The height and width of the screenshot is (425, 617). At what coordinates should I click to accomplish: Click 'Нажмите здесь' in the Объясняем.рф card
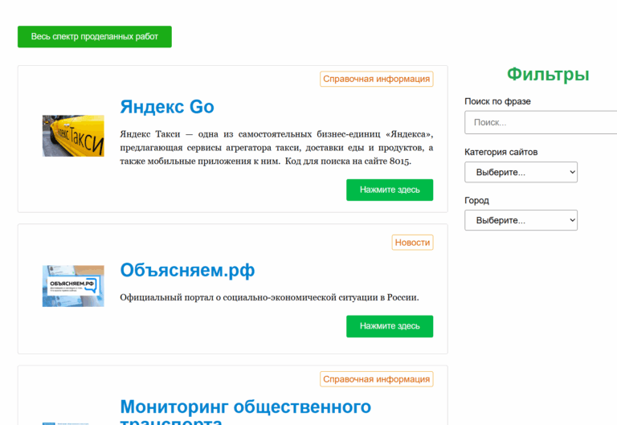click(x=390, y=326)
